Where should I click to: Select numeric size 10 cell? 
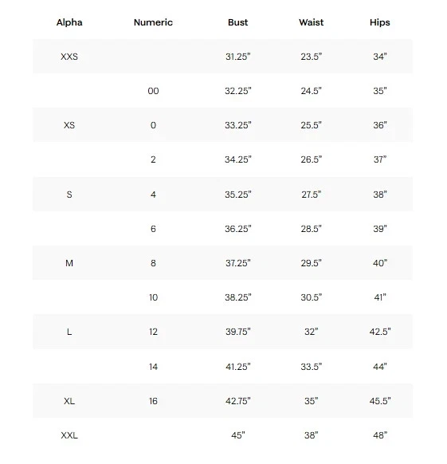tap(153, 297)
